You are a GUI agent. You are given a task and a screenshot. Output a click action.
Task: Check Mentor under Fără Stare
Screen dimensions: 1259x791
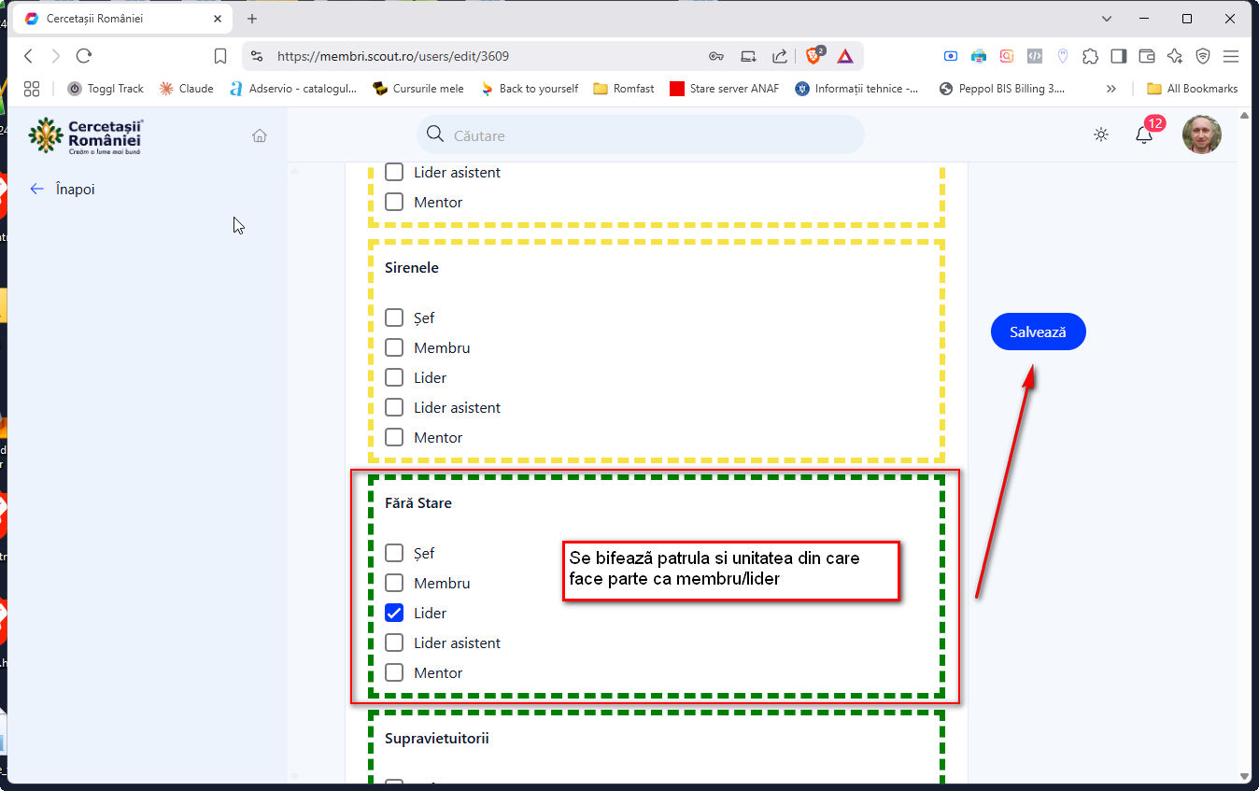pyautogui.click(x=394, y=672)
